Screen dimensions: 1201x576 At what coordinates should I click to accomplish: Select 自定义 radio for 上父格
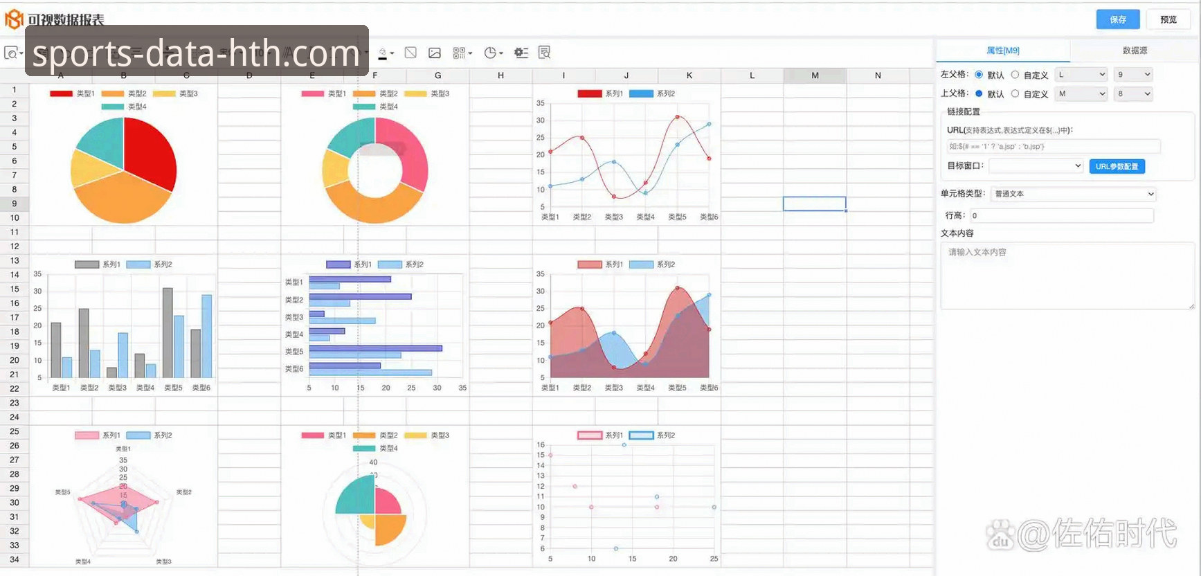(1015, 93)
